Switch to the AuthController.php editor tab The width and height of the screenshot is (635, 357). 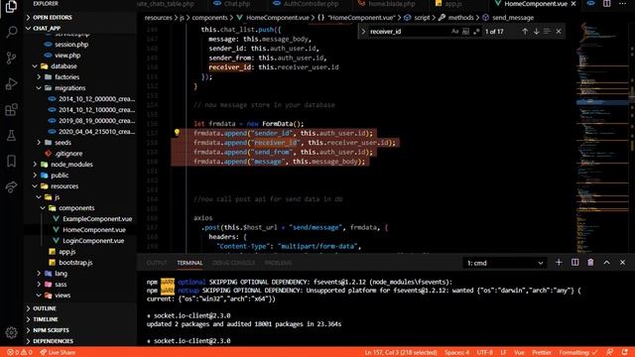point(311,4)
